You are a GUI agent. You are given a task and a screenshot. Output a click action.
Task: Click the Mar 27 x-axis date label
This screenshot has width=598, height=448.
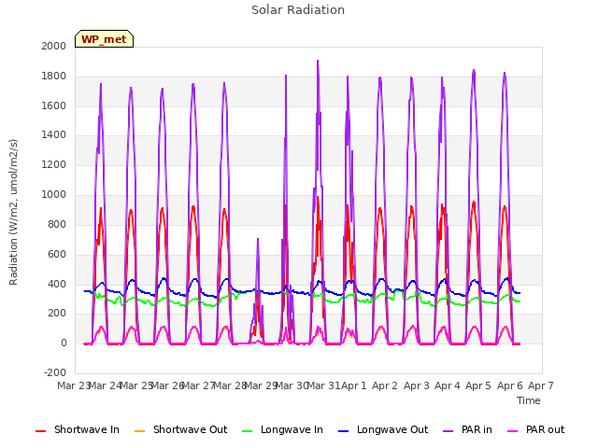tap(199, 385)
